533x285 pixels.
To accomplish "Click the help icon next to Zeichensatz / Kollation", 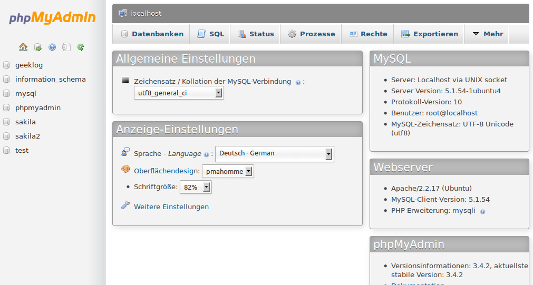I will (x=298, y=82).
